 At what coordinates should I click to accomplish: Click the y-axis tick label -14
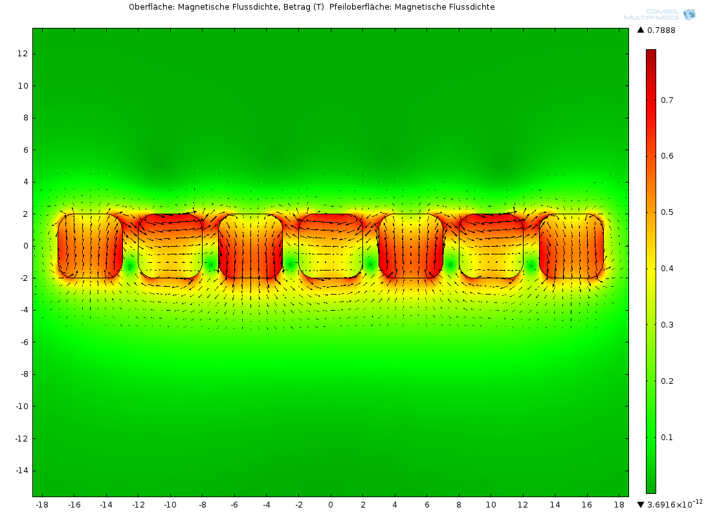(20, 470)
